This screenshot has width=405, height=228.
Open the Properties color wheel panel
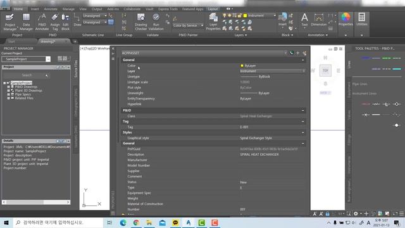coord(346,20)
